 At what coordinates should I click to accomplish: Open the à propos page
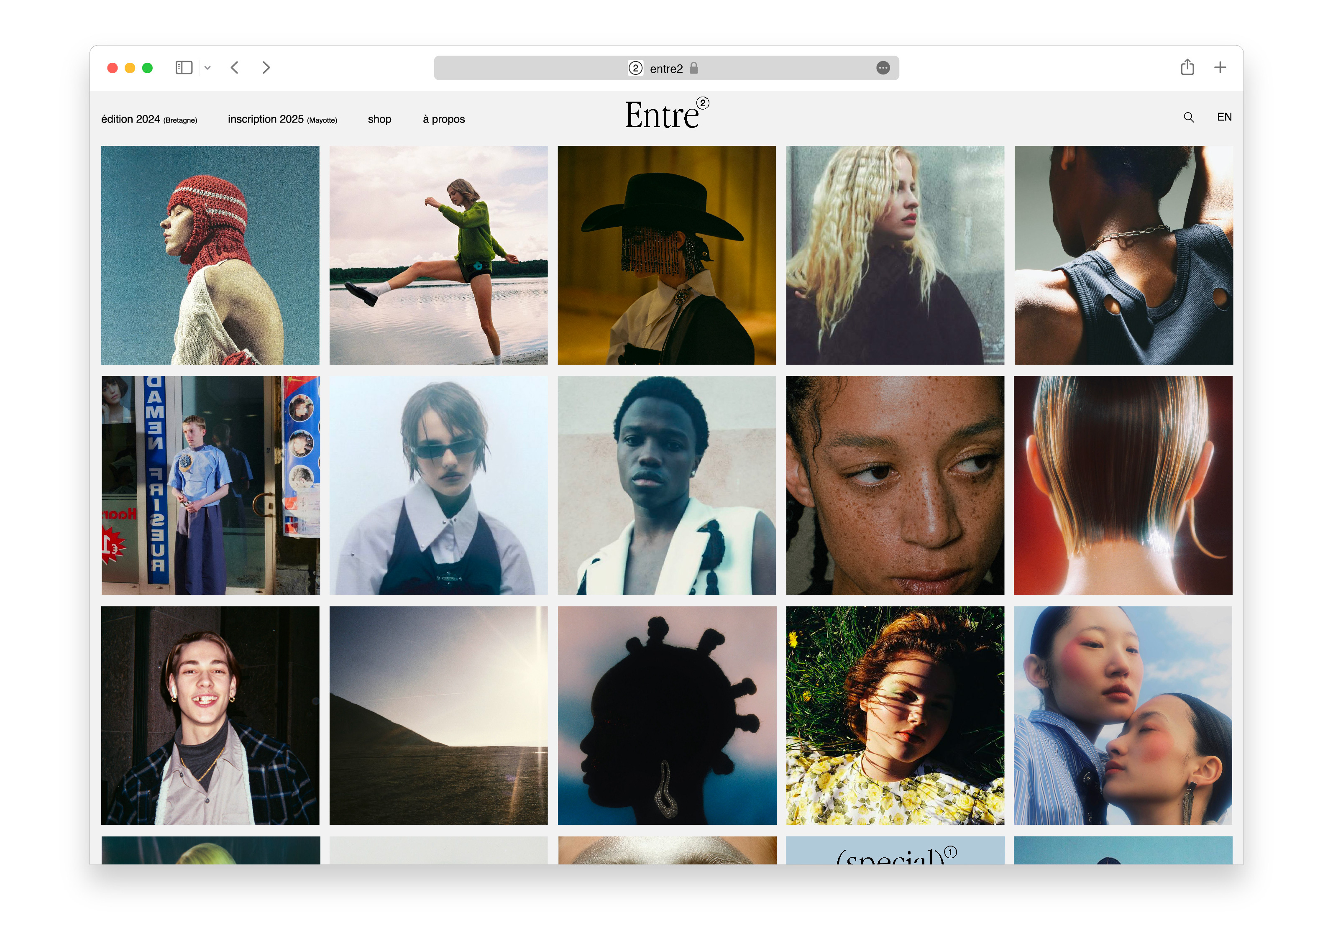point(443,119)
